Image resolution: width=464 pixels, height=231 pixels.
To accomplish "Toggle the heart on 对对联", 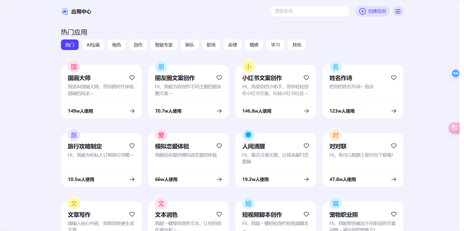I will 394,146.
